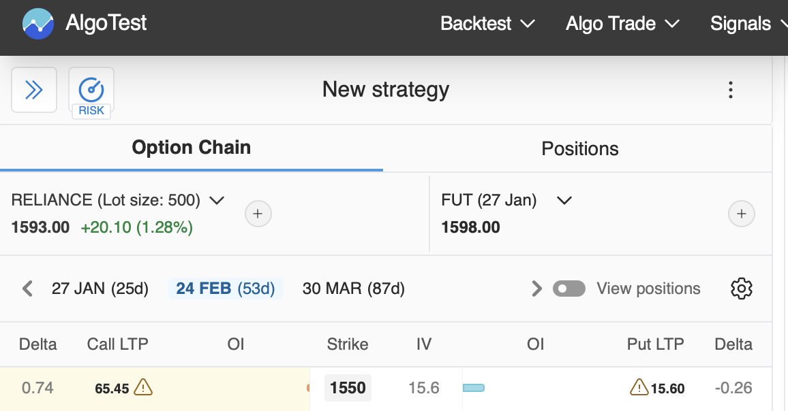Viewport: 788px width, 411px height.
Task: Click plus icon next to RELIANCE
Action: 258,214
